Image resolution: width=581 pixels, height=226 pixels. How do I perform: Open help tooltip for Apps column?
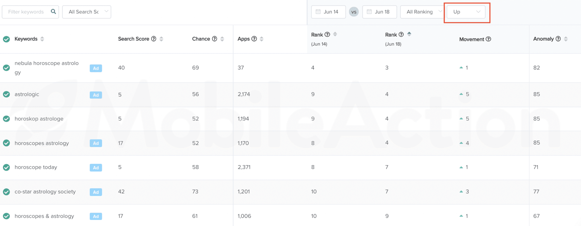[x=254, y=39]
